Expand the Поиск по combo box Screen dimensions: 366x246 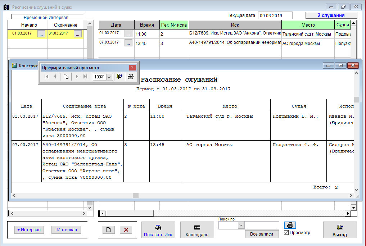coord(241,225)
